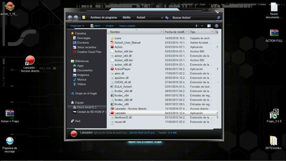The height and width of the screenshot is (161, 286).
Task: Select the 39772-tomb folder on desktop
Action: (273, 143)
